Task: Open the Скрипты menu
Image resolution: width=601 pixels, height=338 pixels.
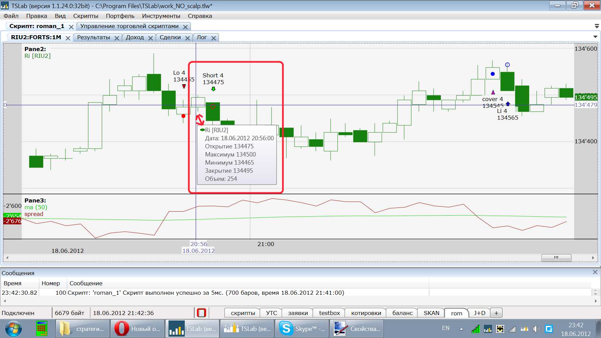Action: (x=86, y=16)
